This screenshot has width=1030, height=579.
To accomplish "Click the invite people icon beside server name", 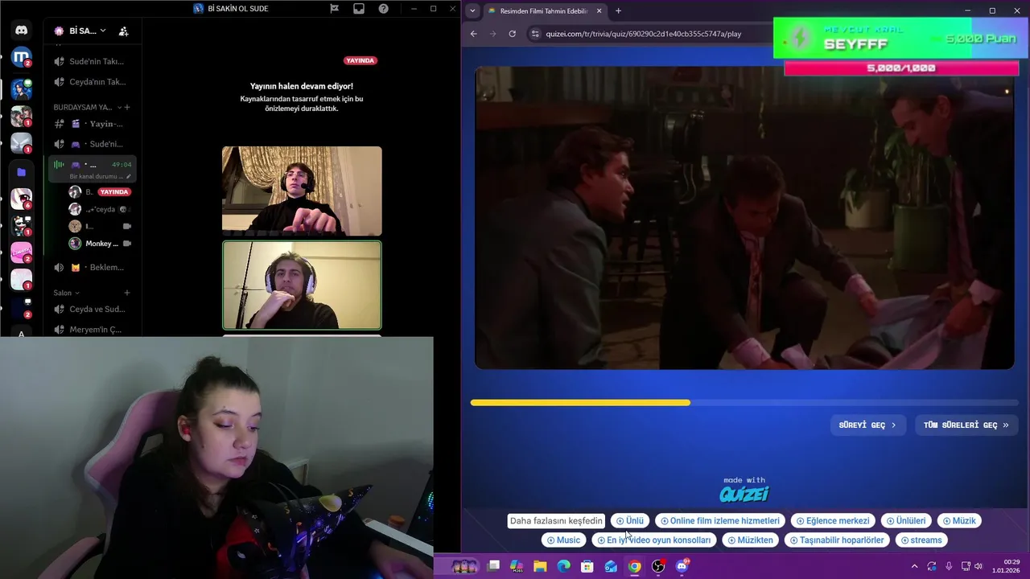I will point(123,31).
